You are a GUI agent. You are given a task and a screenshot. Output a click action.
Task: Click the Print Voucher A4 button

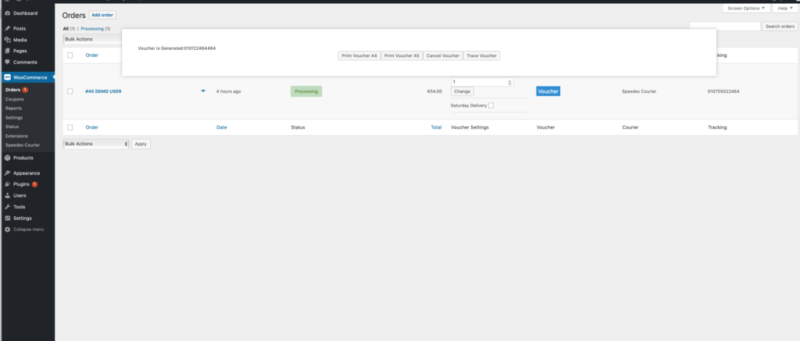coord(359,55)
